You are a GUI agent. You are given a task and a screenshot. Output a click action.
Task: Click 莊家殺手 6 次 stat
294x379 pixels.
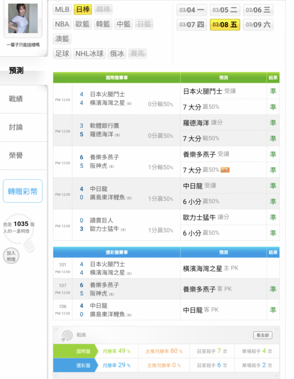[x=212, y=365]
